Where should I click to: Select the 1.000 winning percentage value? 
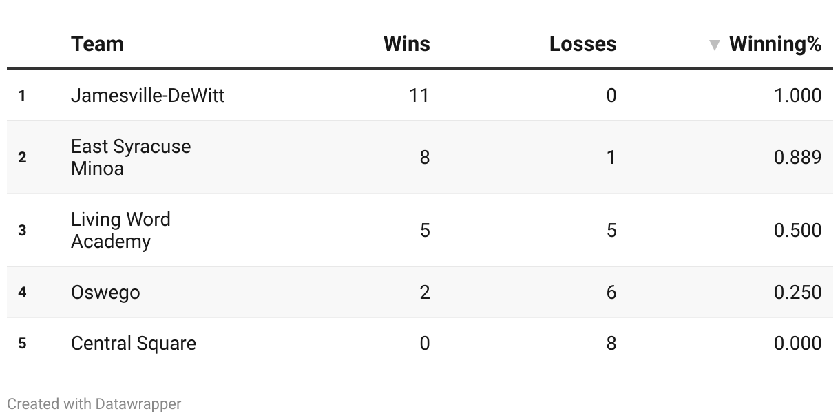(x=798, y=95)
